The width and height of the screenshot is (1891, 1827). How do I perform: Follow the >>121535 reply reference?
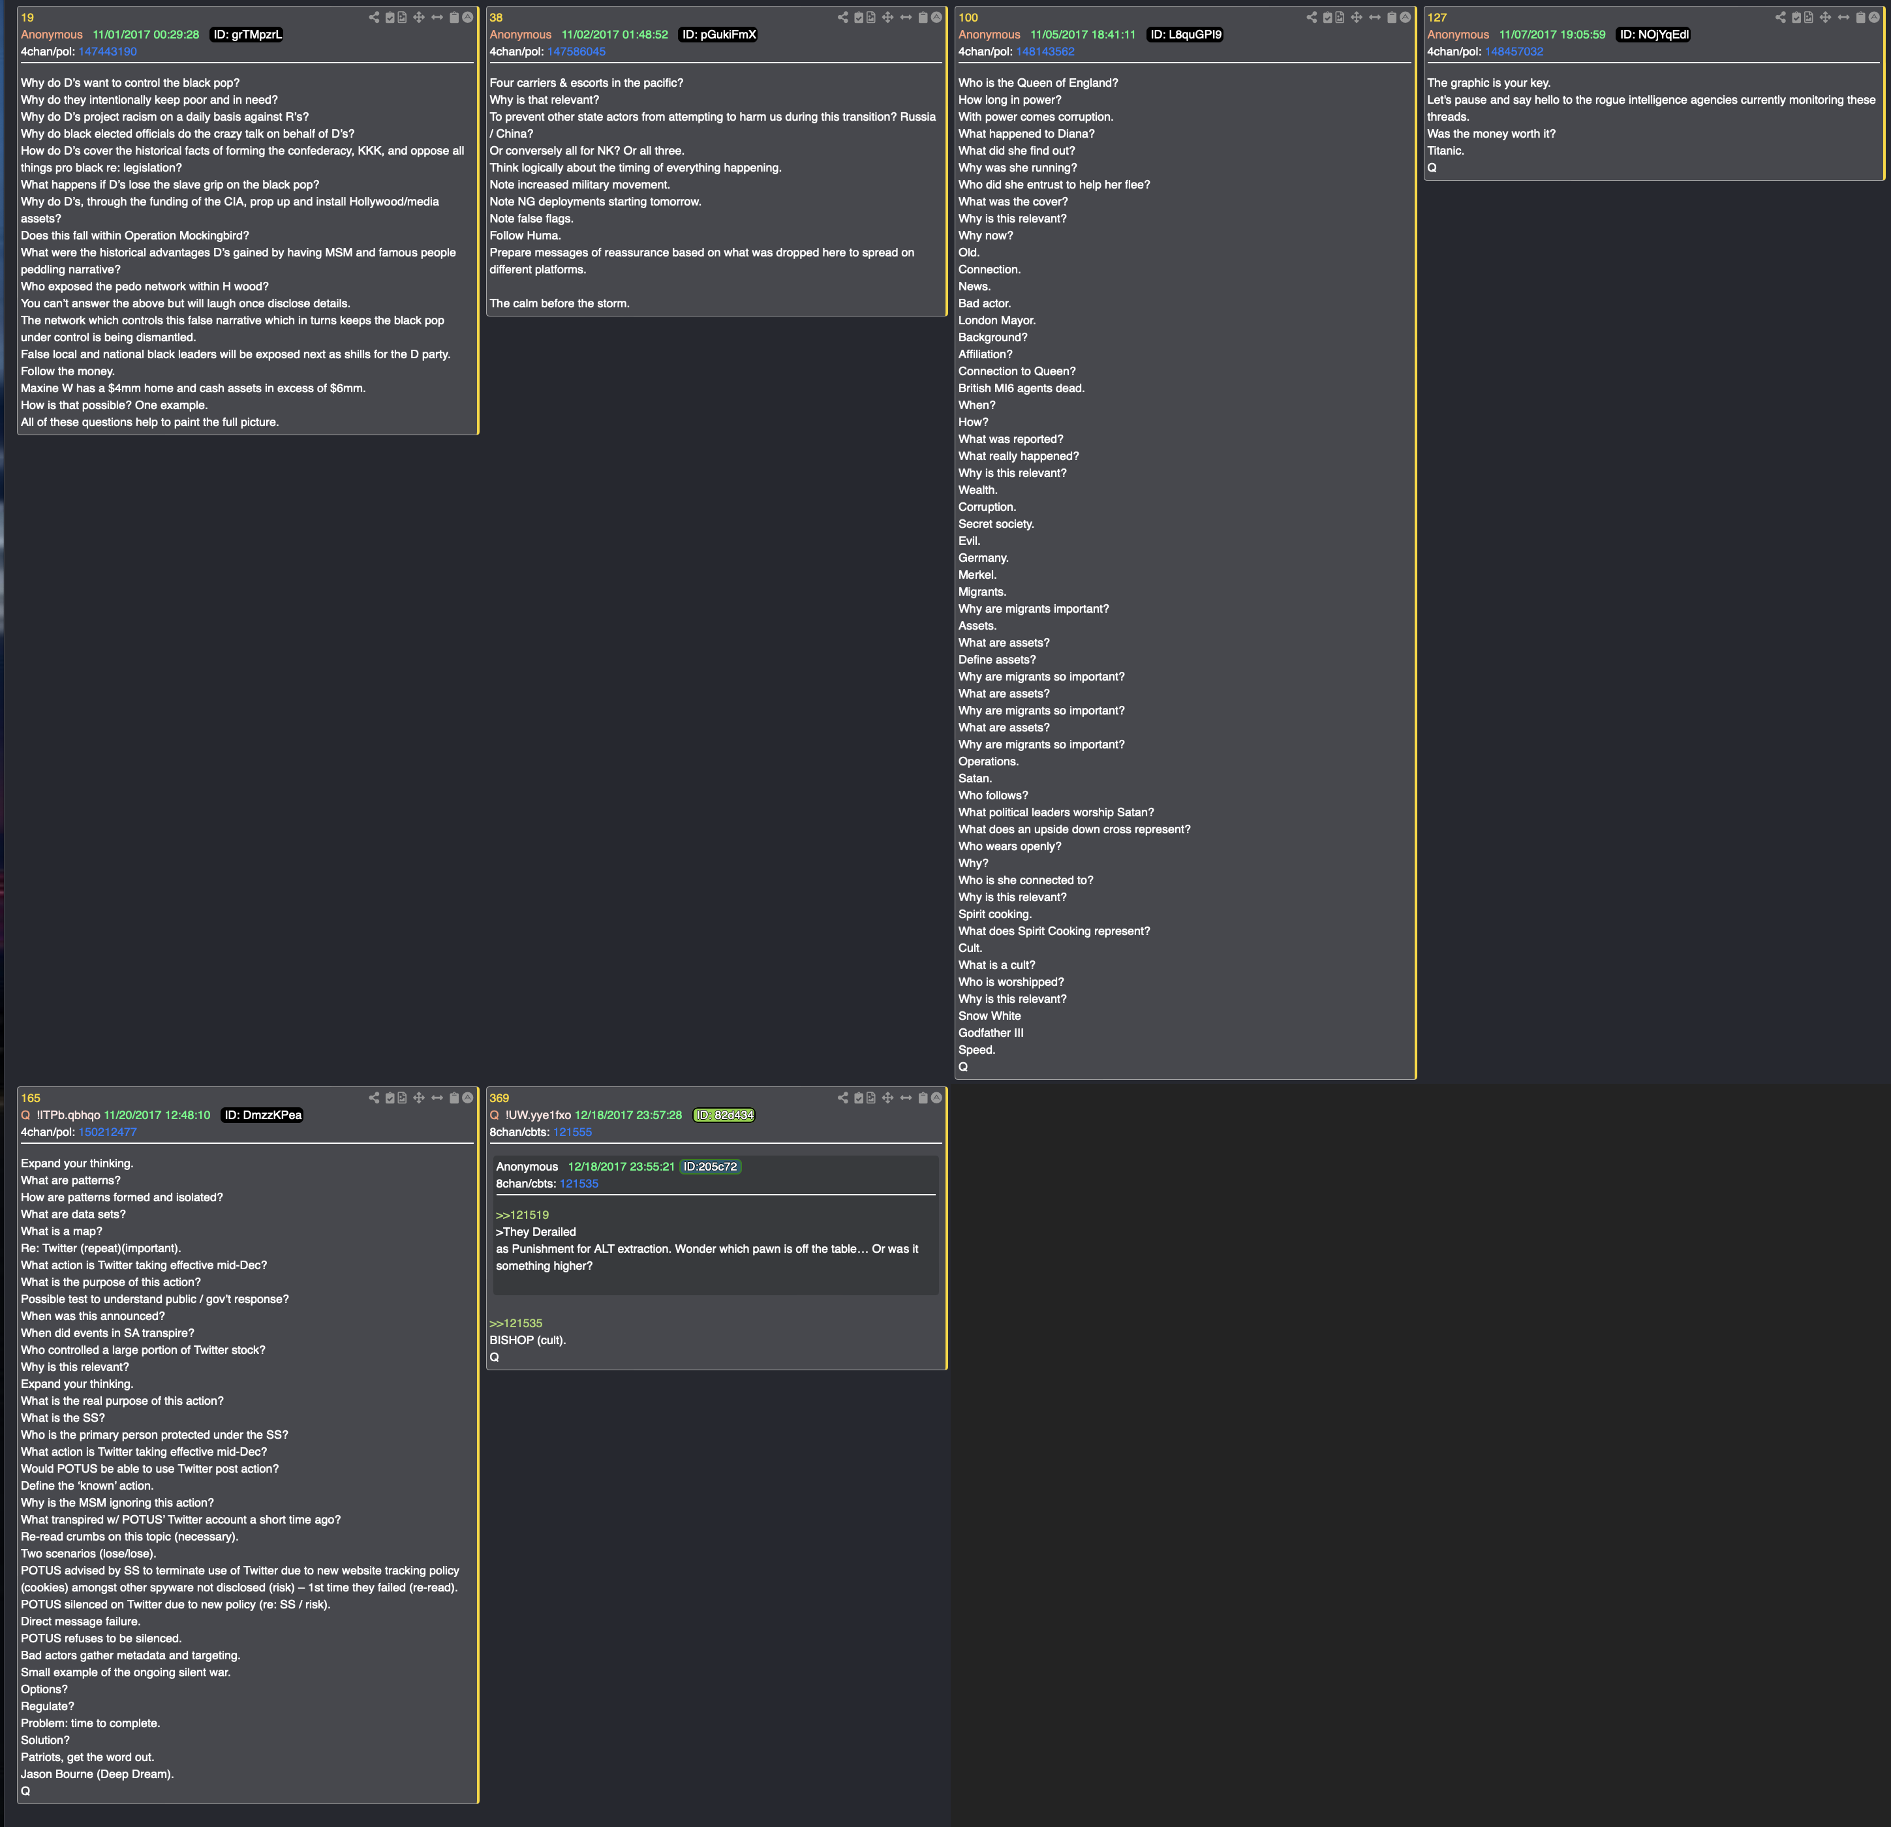(x=515, y=1323)
